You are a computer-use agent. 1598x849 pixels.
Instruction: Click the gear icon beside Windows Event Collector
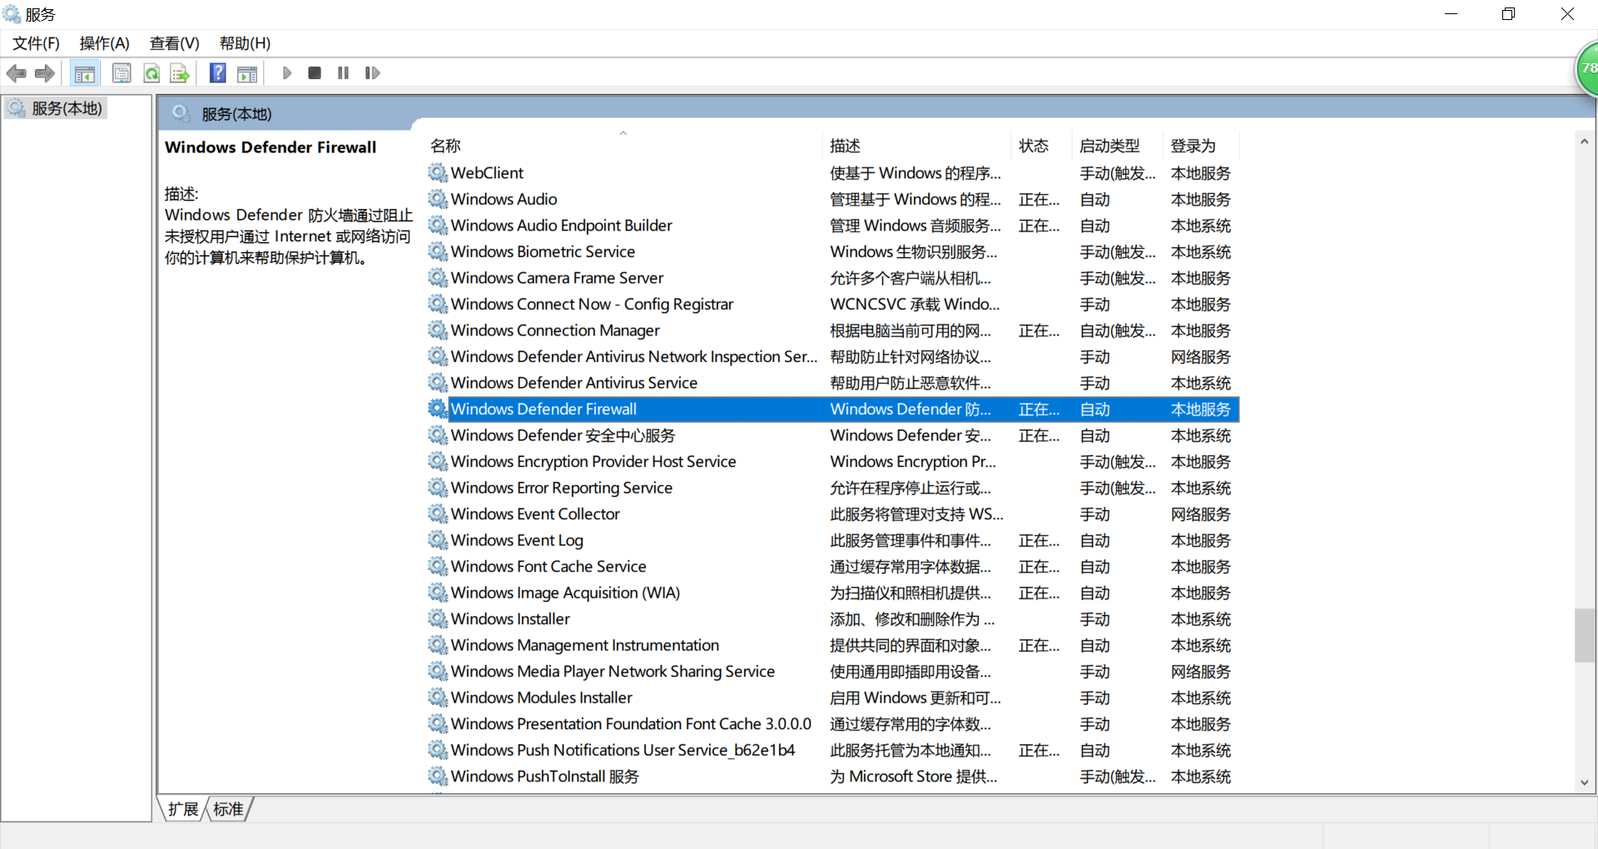tap(438, 514)
